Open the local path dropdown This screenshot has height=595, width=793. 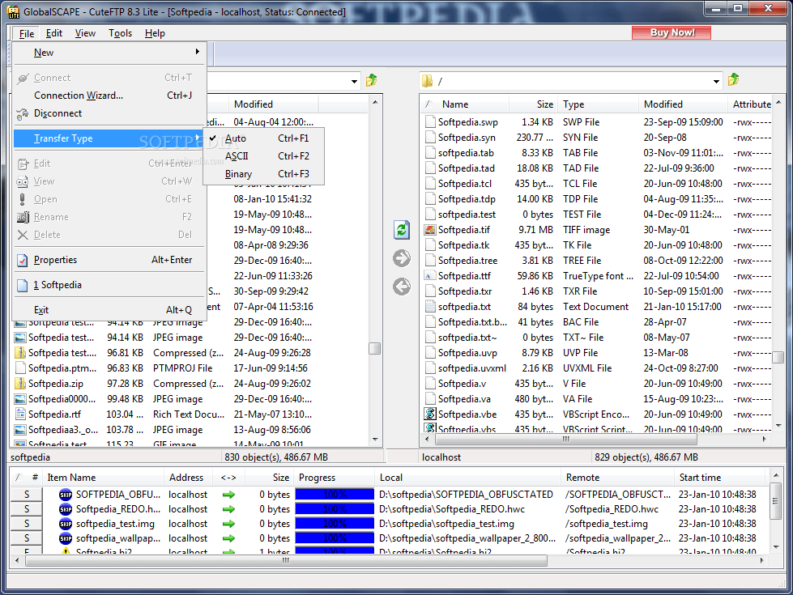(354, 82)
